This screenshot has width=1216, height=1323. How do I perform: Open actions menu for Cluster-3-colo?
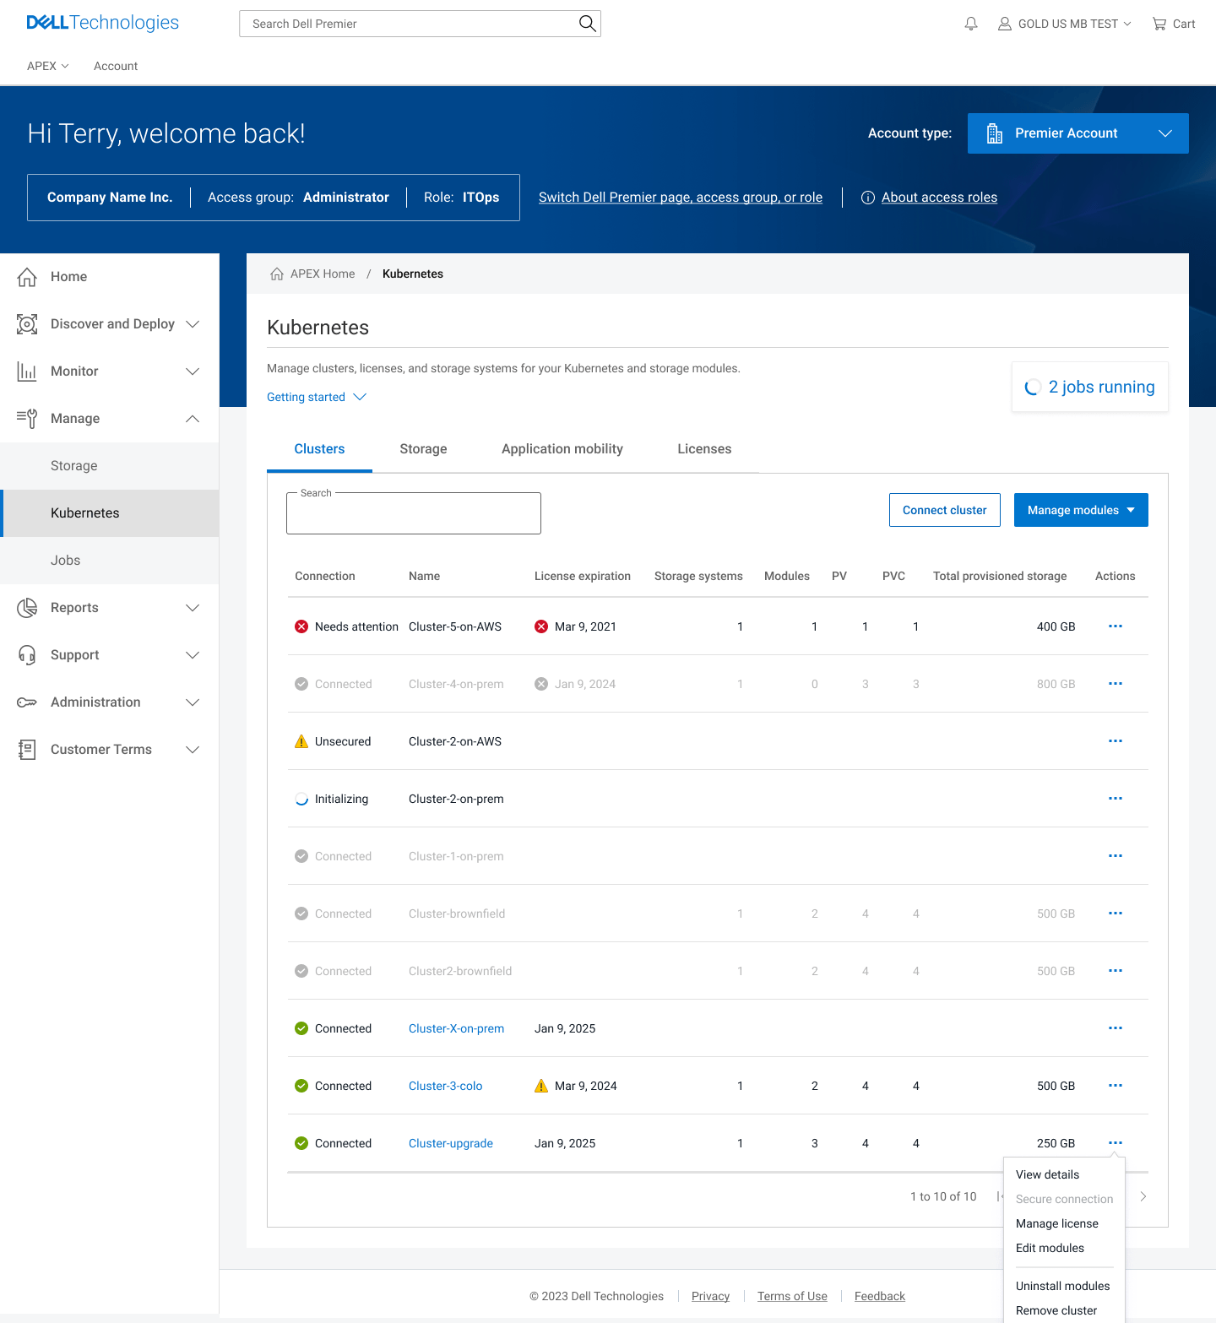pos(1116,1086)
